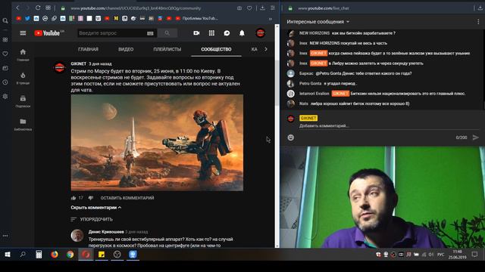Open the GIKINET account avatar menu
The width and height of the screenshot is (485, 272).
[x=261, y=33]
